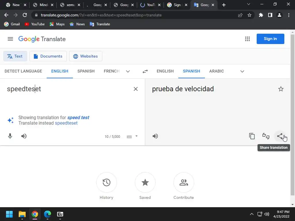The width and height of the screenshot is (295, 221).
Task: Clear the source text with X
Action: 136,89
